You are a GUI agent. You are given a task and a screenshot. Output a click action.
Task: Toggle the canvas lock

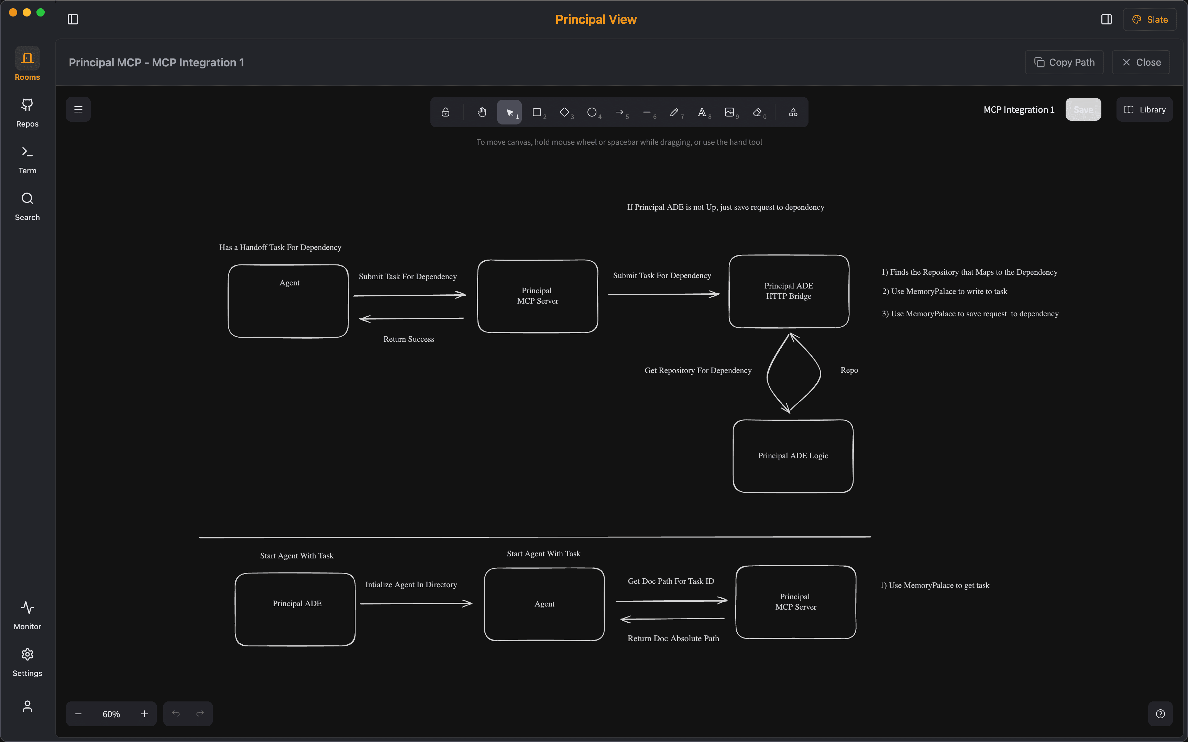[x=445, y=112]
